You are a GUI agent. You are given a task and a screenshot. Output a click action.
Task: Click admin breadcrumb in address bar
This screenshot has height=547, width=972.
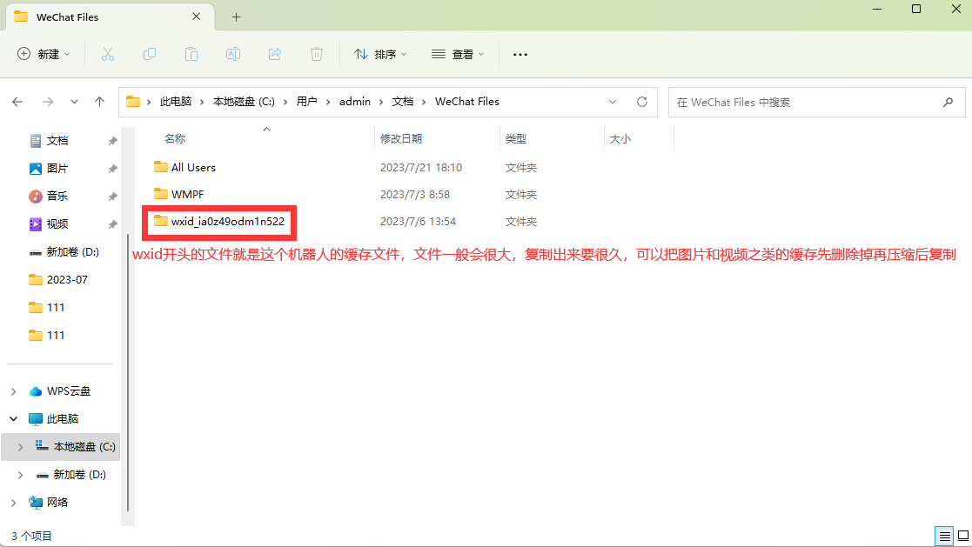355,102
